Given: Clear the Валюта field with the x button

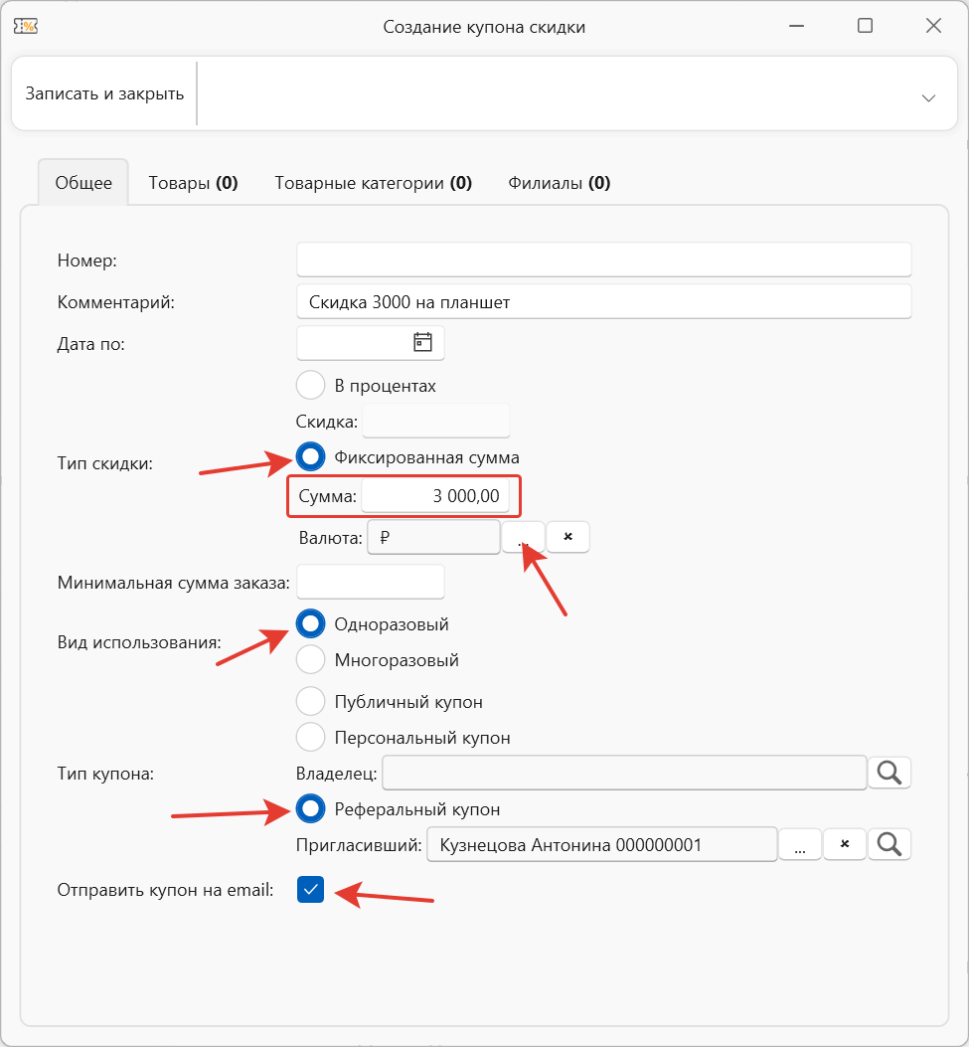Looking at the screenshot, I should pos(568,537).
